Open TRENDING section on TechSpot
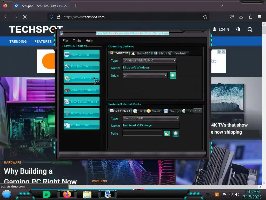 (x=18, y=41)
